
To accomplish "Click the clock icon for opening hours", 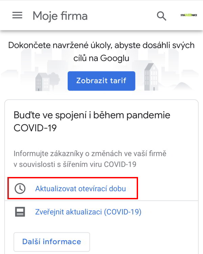I will 20,188.
